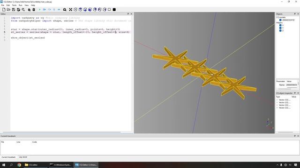The width and height of the screenshot is (300, 168).
Task: Switch to wireframe display with the empty square icon
Action: 109,9
